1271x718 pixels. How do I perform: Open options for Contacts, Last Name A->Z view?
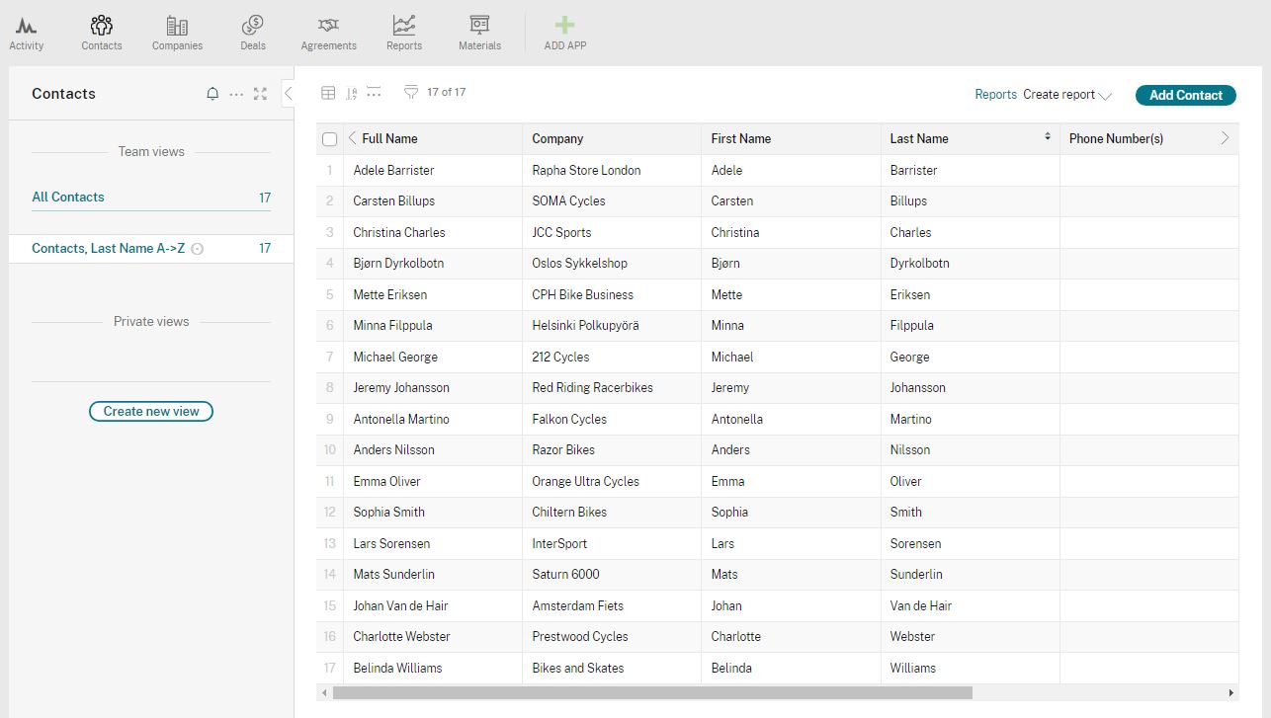click(x=197, y=249)
